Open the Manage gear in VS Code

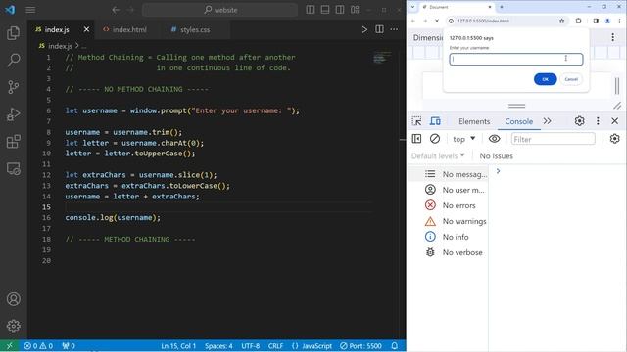coord(13,326)
